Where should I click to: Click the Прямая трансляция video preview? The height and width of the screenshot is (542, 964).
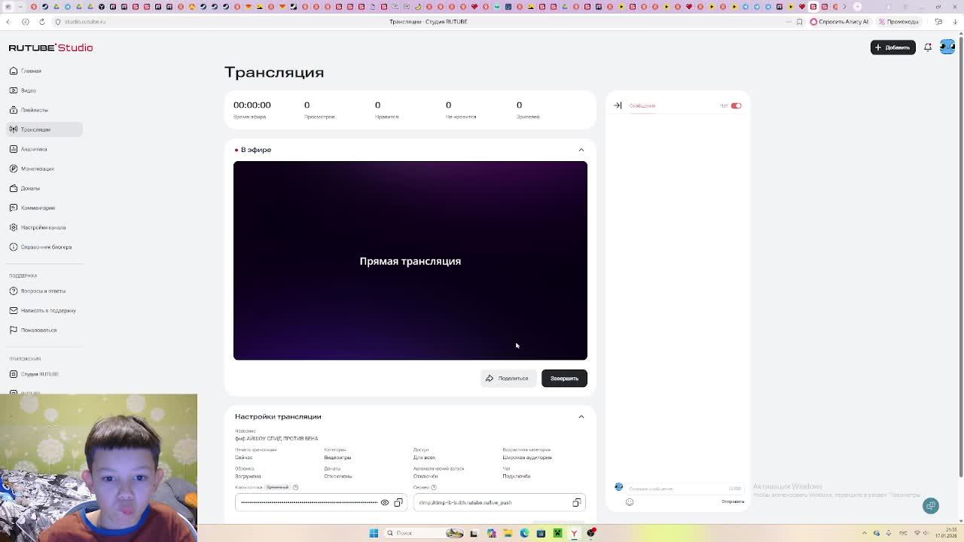point(410,260)
